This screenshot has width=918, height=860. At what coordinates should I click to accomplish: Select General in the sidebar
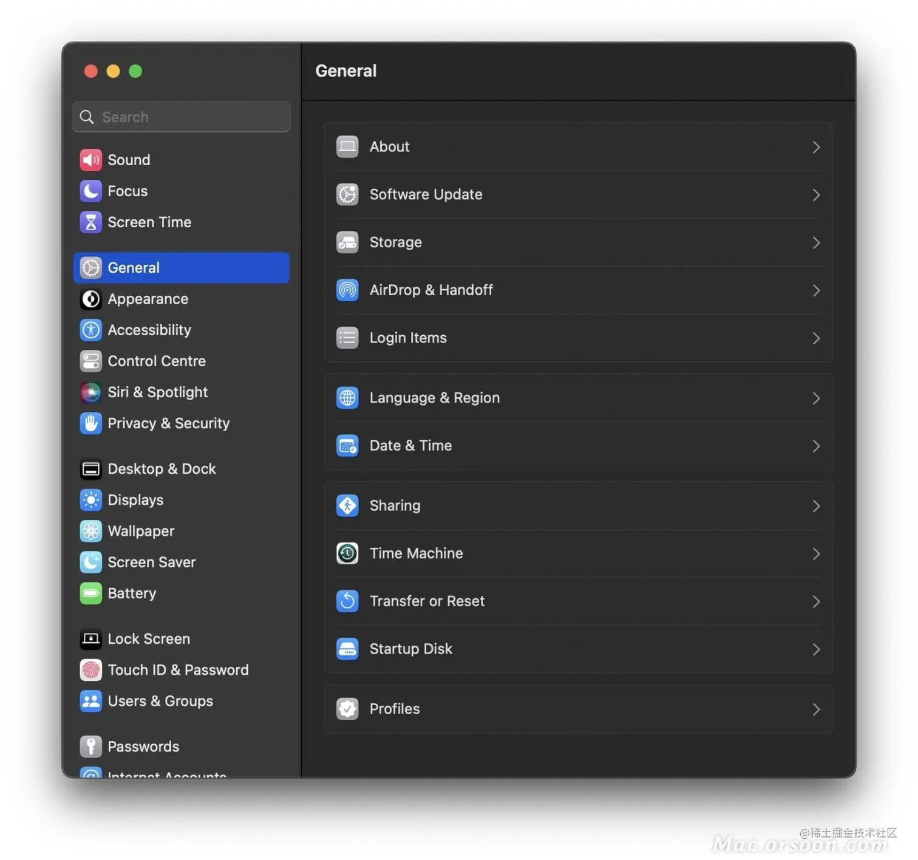tap(182, 268)
